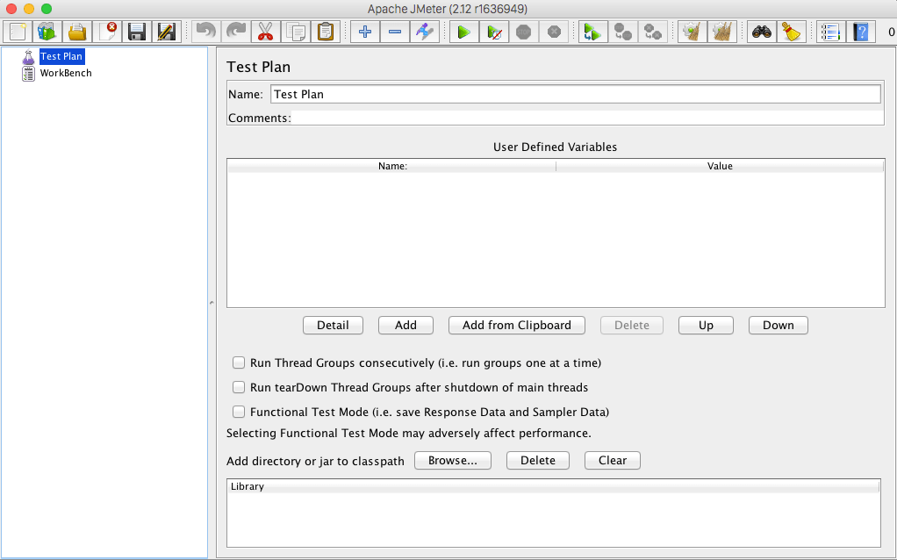Click the Comments input field
The width and height of the screenshot is (897, 560).
(x=587, y=118)
